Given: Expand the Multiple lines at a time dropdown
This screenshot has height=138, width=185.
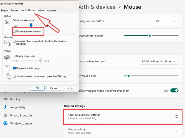Looking at the screenshot, I should [159, 62].
